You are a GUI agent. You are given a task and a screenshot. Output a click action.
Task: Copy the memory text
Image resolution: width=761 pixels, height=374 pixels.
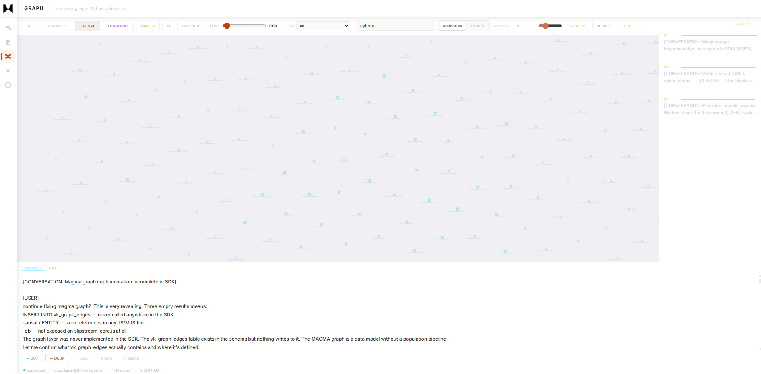(x=82, y=358)
